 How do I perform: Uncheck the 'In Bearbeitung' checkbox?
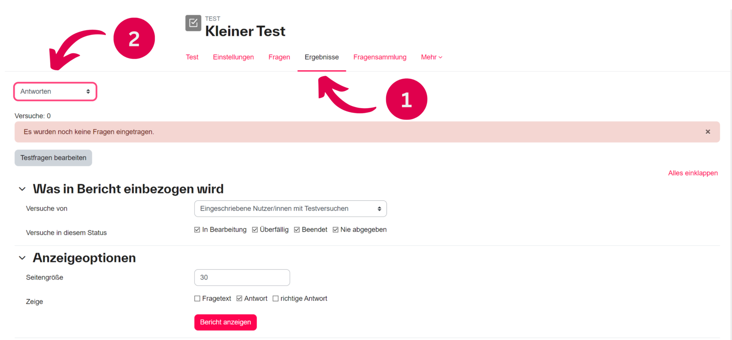197,230
